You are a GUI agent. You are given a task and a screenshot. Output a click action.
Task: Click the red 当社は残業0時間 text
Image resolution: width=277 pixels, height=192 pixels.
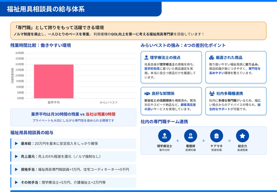(100, 114)
